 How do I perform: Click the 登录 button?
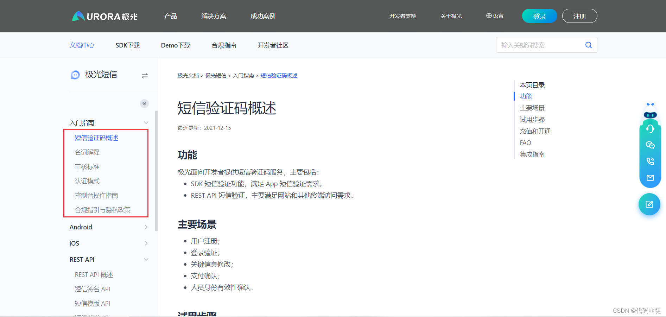point(539,16)
